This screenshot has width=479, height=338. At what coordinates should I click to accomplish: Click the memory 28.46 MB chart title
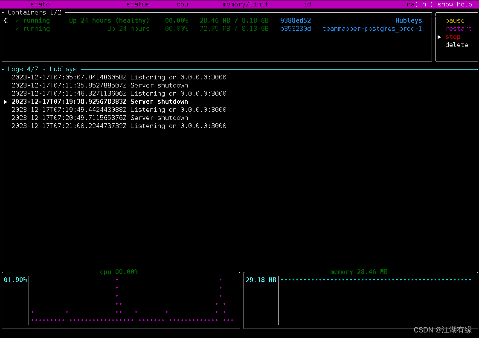[x=359, y=272]
